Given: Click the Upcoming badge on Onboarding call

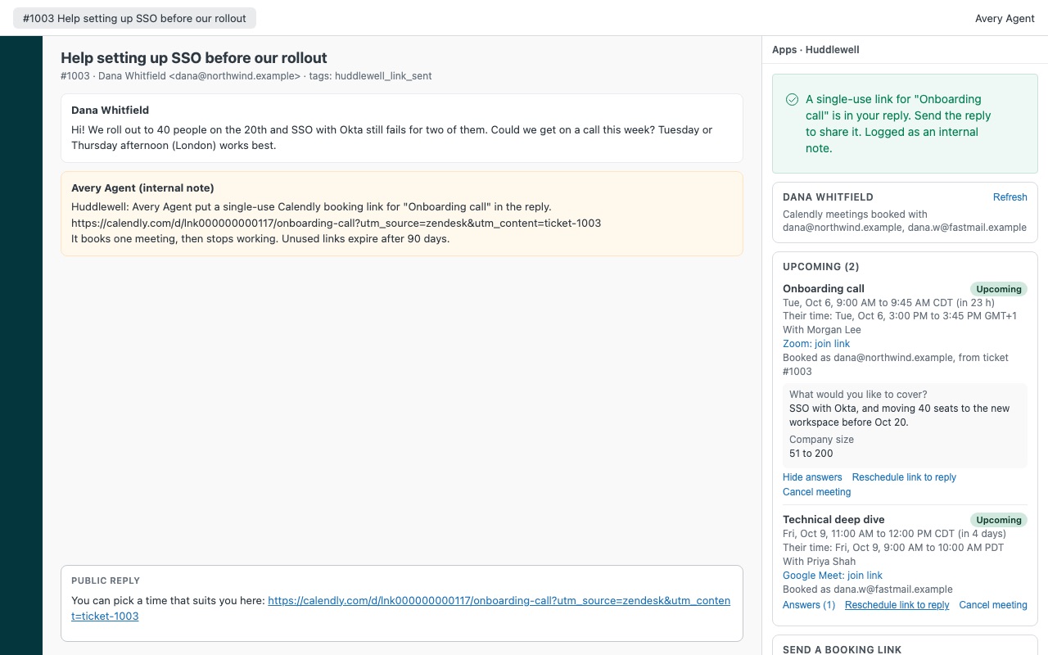Looking at the screenshot, I should click(999, 289).
